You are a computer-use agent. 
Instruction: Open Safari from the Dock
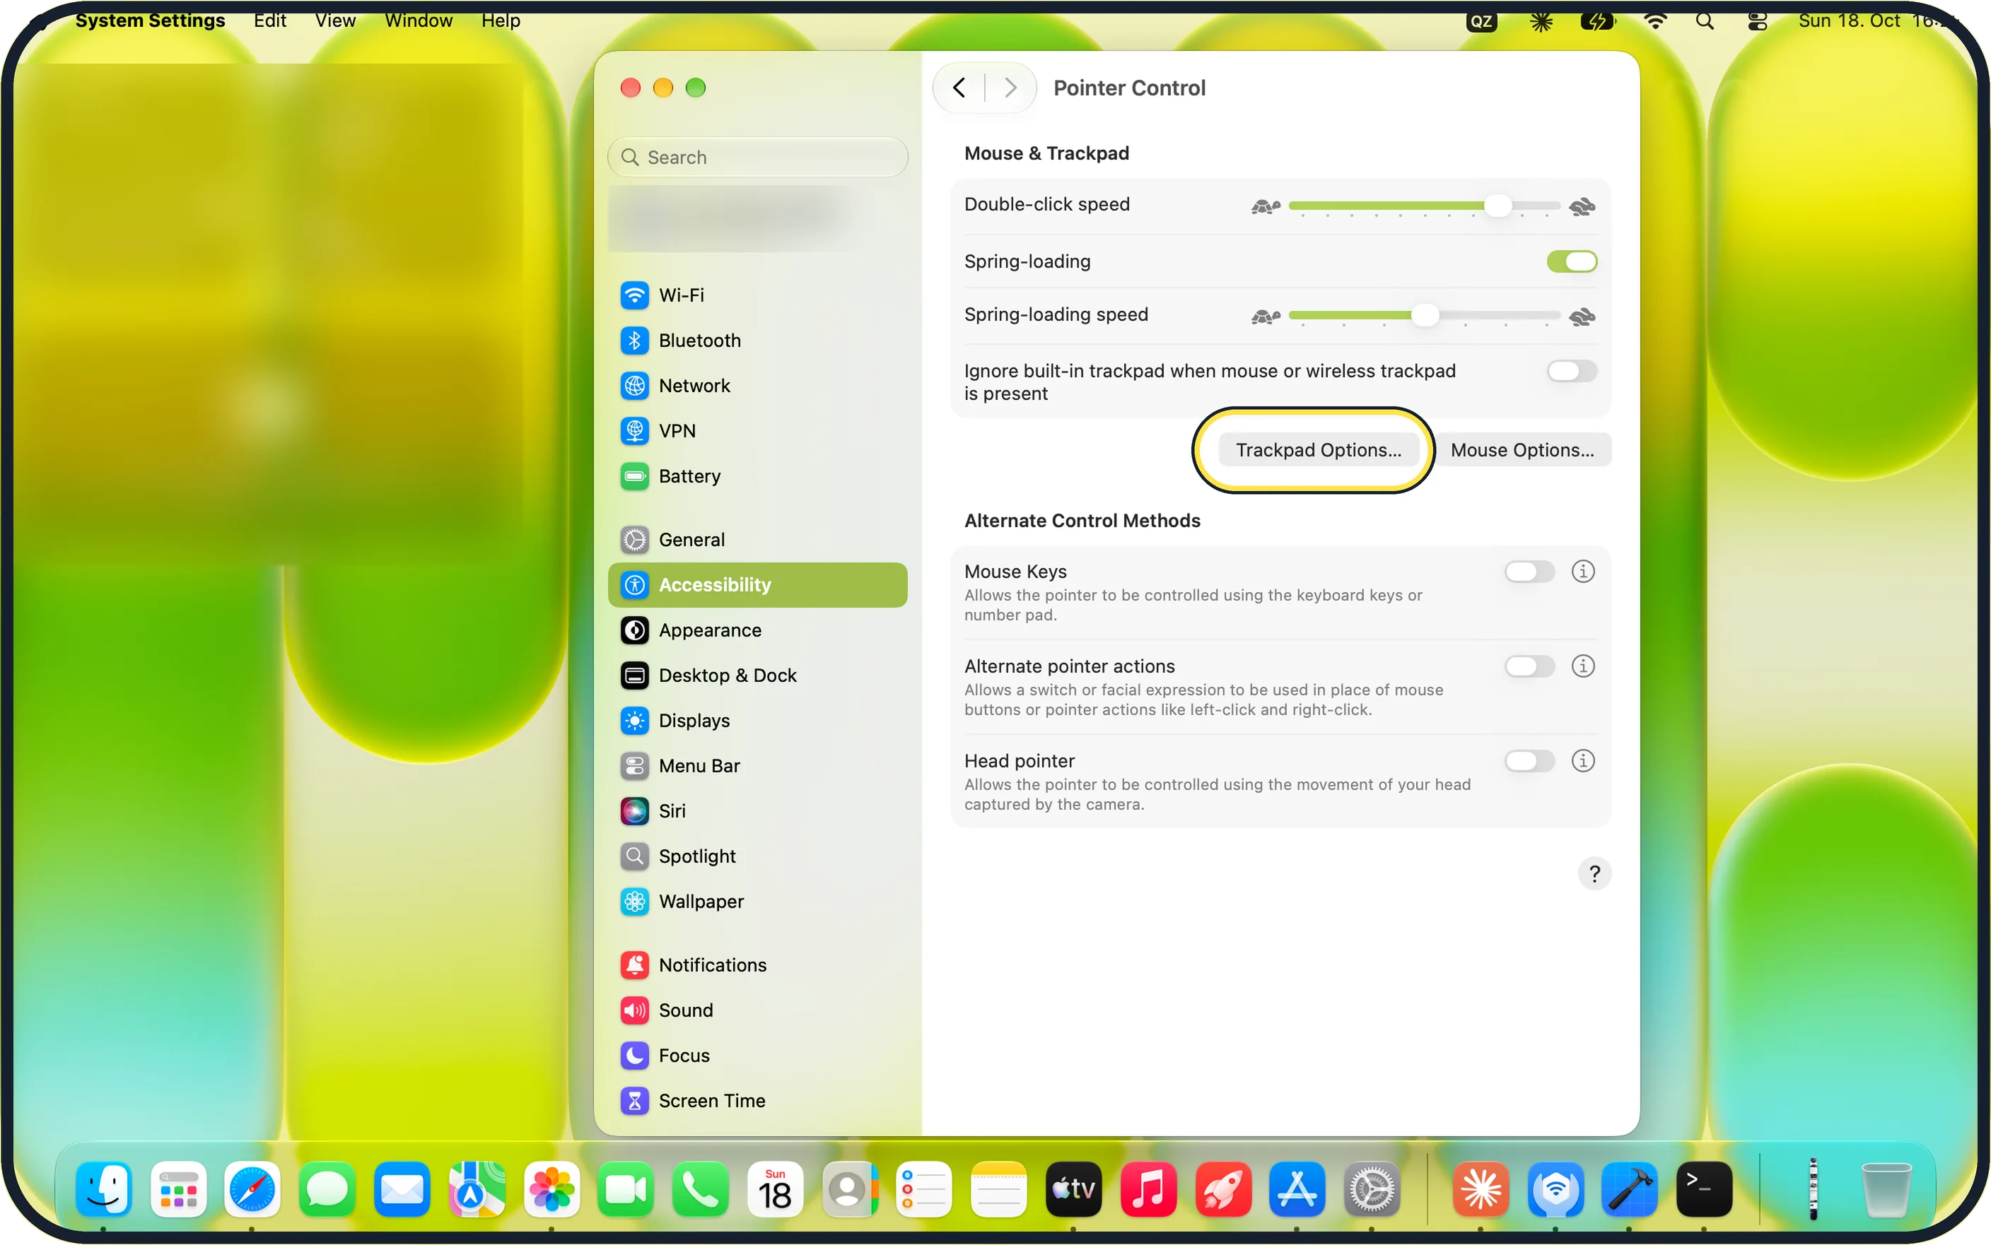[x=252, y=1189]
